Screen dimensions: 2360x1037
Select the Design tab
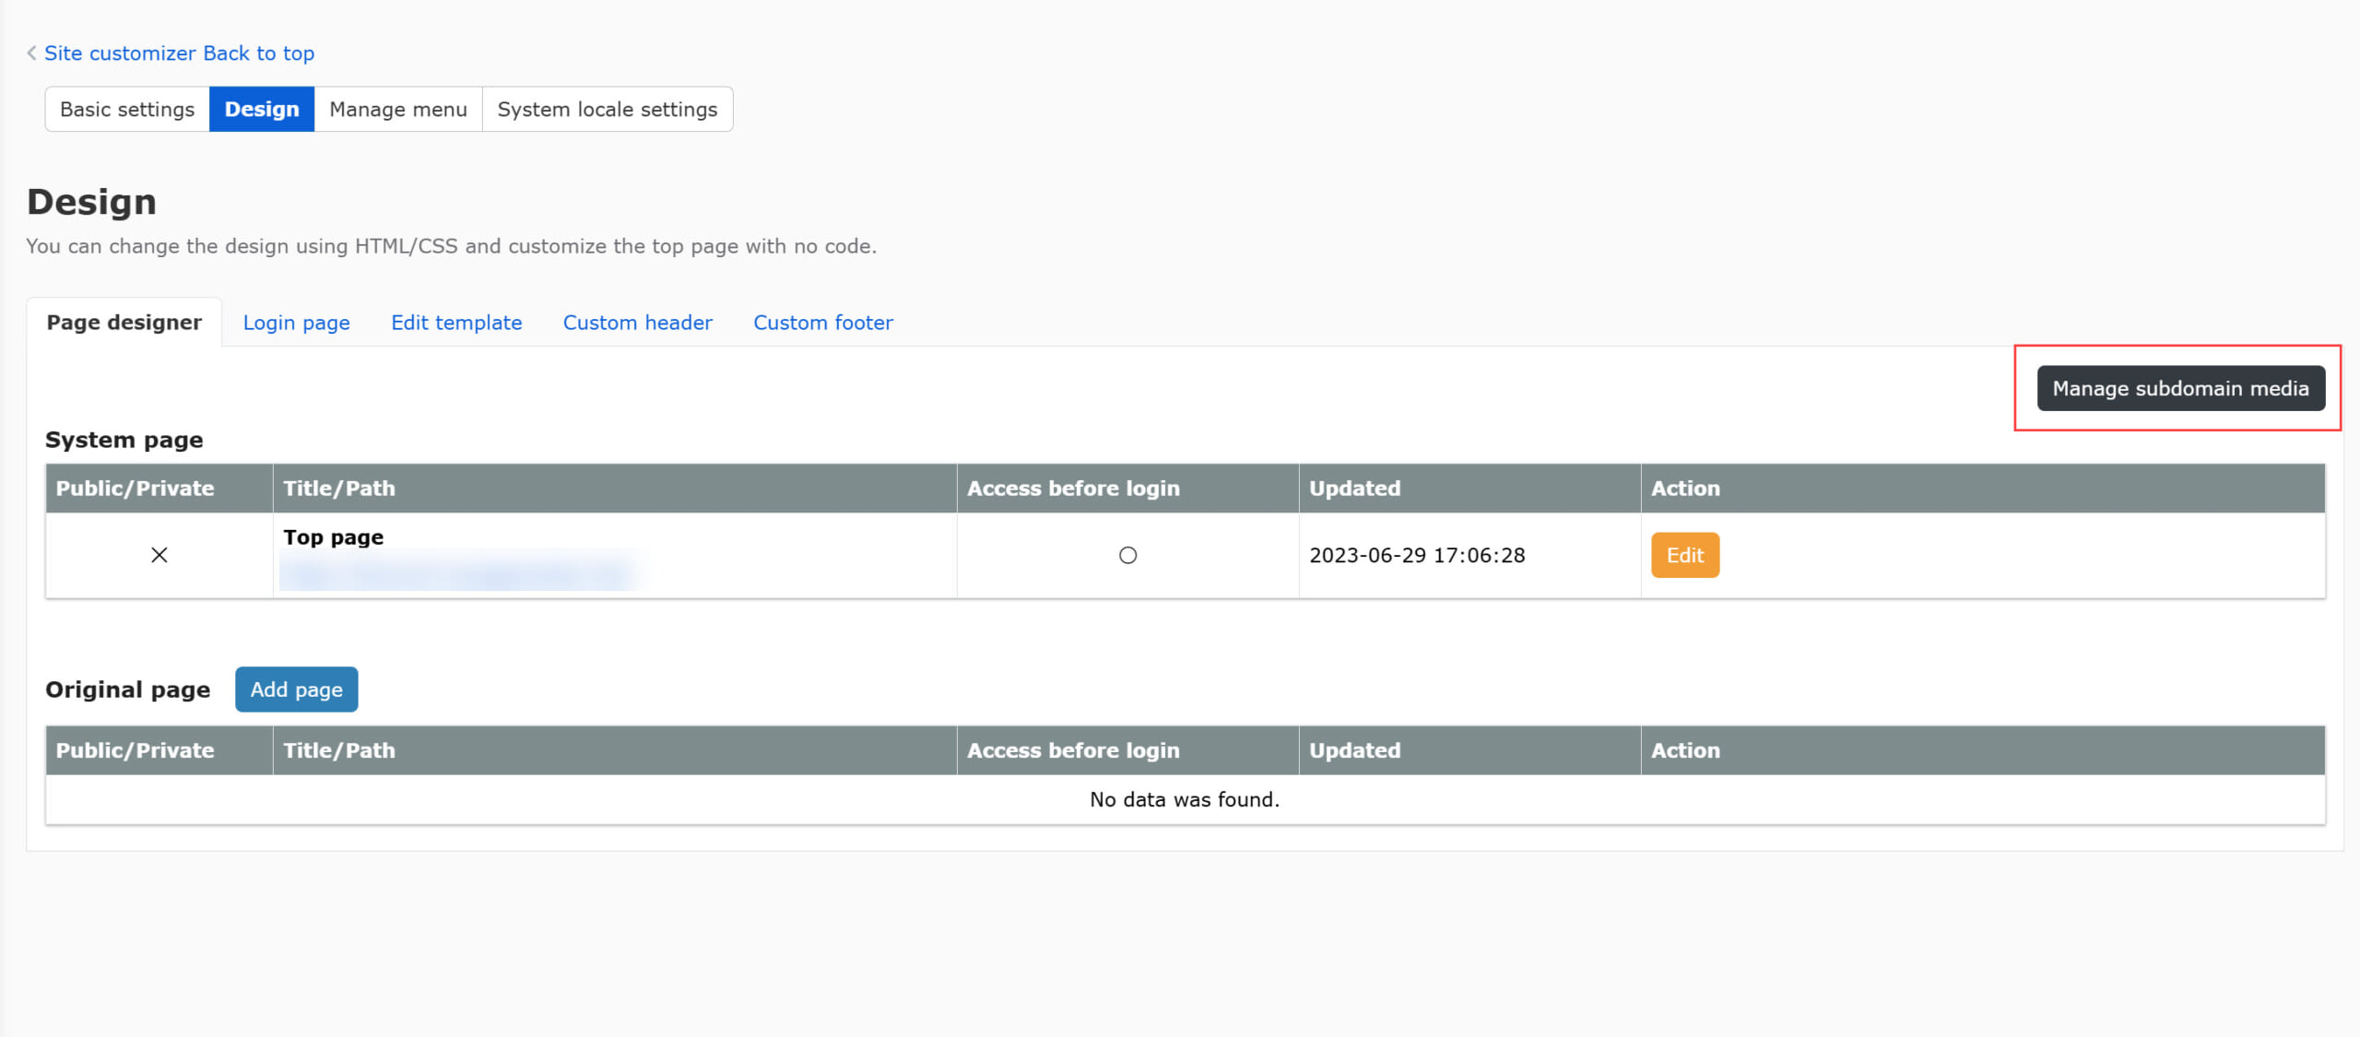click(262, 110)
